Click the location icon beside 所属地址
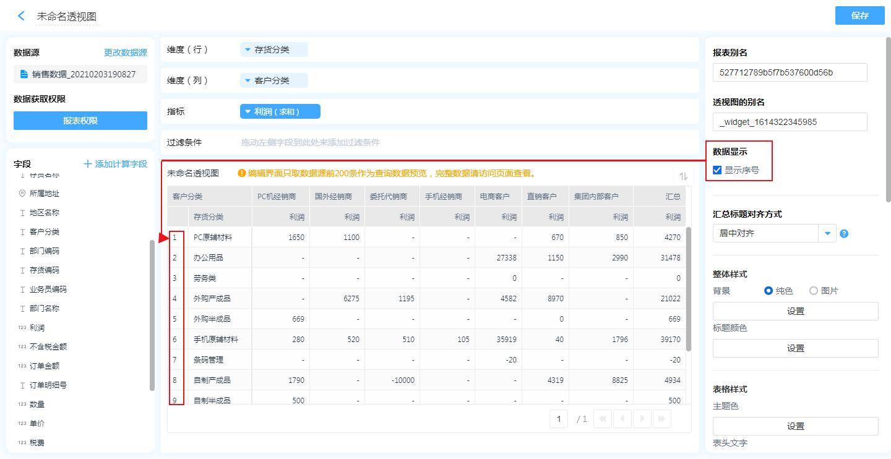 (x=22, y=194)
